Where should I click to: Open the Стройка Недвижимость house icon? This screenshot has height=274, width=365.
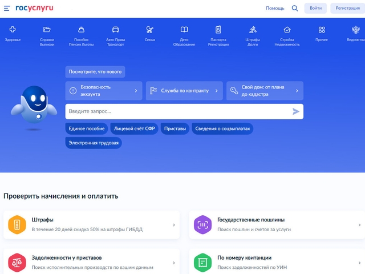point(287,30)
